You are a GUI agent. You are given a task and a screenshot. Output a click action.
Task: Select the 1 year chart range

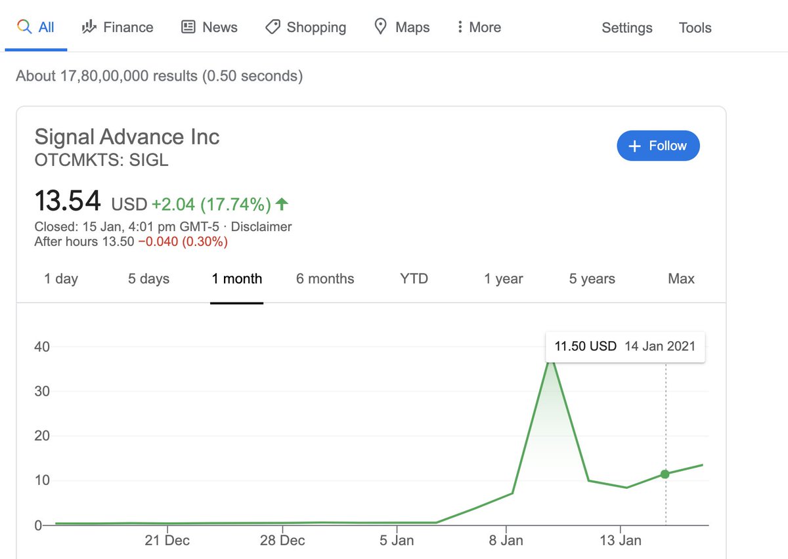[x=504, y=279]
